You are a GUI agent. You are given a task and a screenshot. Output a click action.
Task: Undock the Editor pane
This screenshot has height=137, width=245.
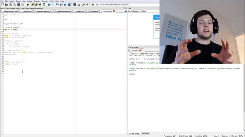[x=124, y=8]
